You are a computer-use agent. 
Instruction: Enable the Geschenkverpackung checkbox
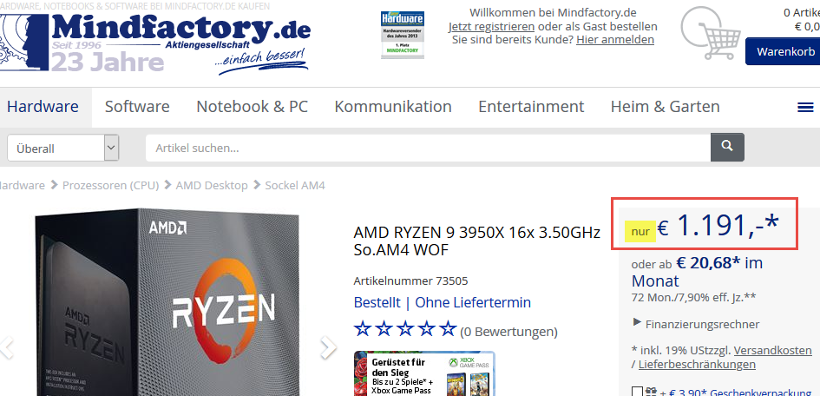(636, 392)
